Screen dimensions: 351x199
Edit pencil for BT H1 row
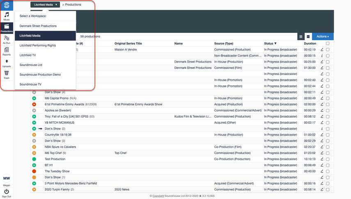click(x=322, y=165)
